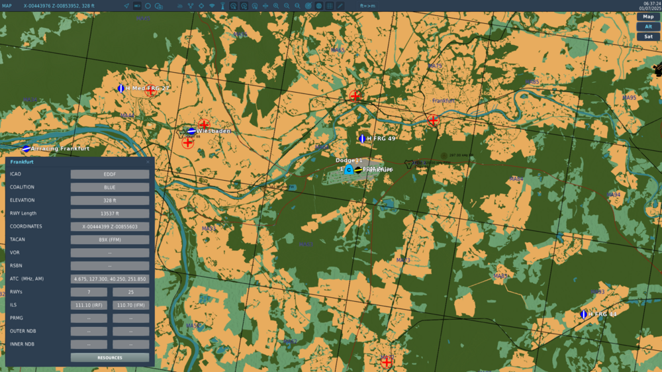Image resolution: width=662 pixels, height=372 pixels.
Task: Click the radio signal fan icon
Action: pyautogui.click(x=212, y=6)
